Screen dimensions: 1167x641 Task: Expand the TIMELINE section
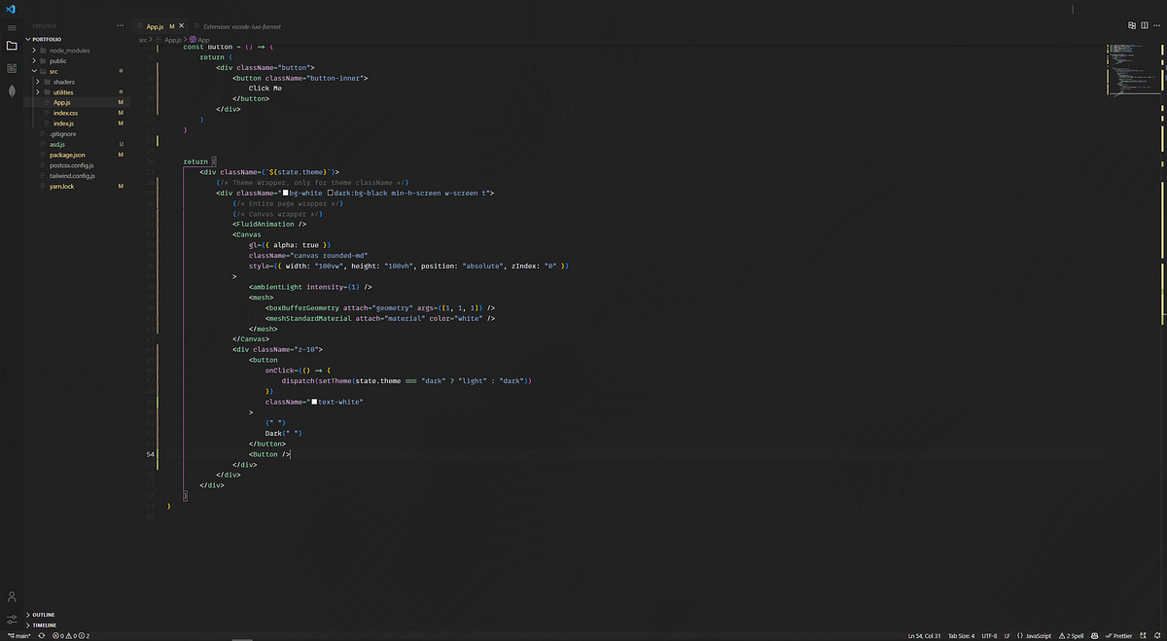(x=44, y=624)
